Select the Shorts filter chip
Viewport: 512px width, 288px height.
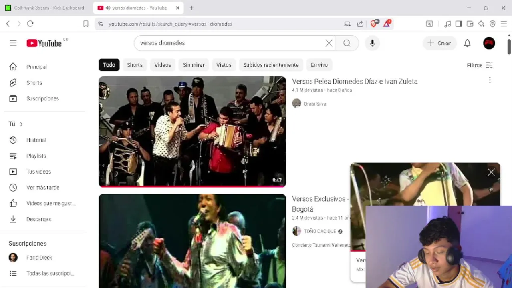coord(135,65)
